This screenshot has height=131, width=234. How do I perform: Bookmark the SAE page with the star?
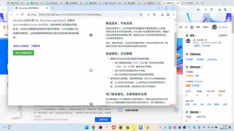coord(141,15)
